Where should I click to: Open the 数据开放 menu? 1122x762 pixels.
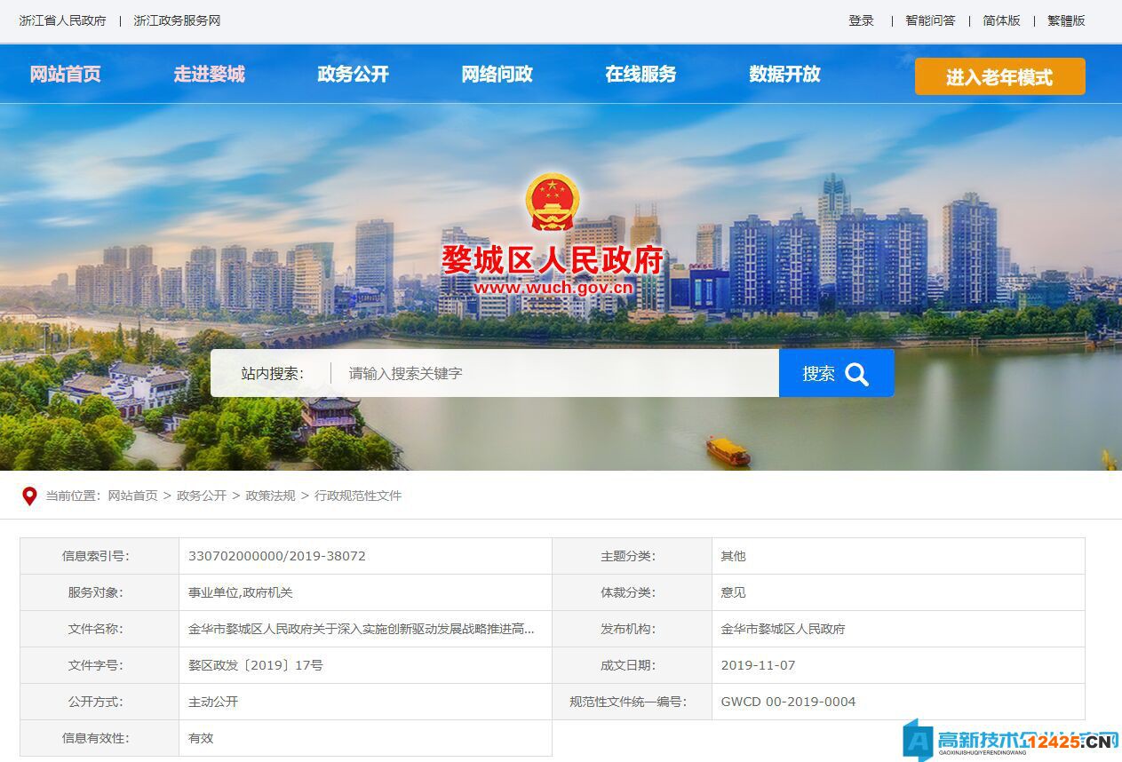(783, 75)
